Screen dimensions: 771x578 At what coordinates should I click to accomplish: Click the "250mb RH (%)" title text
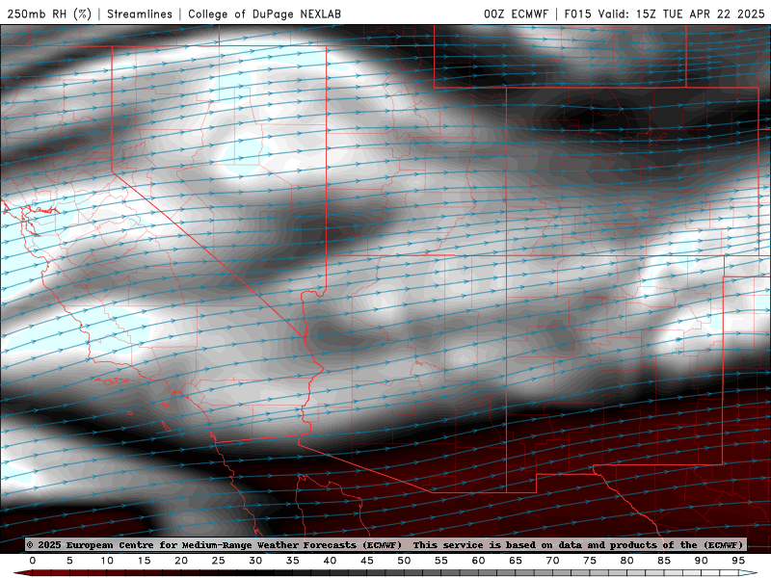tap(50, 13)
